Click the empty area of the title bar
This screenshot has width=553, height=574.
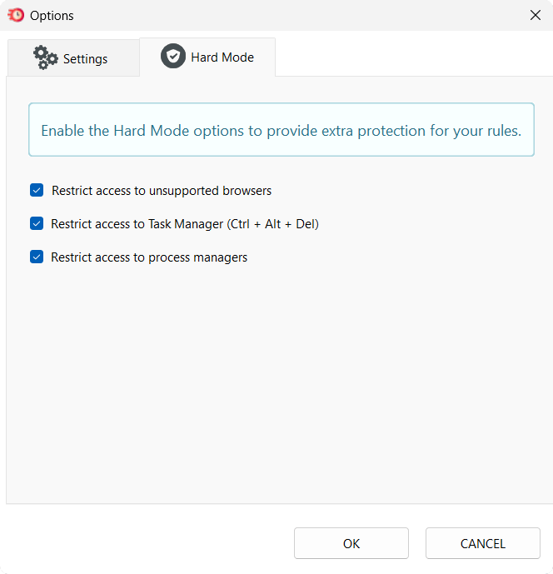(291, 15)
